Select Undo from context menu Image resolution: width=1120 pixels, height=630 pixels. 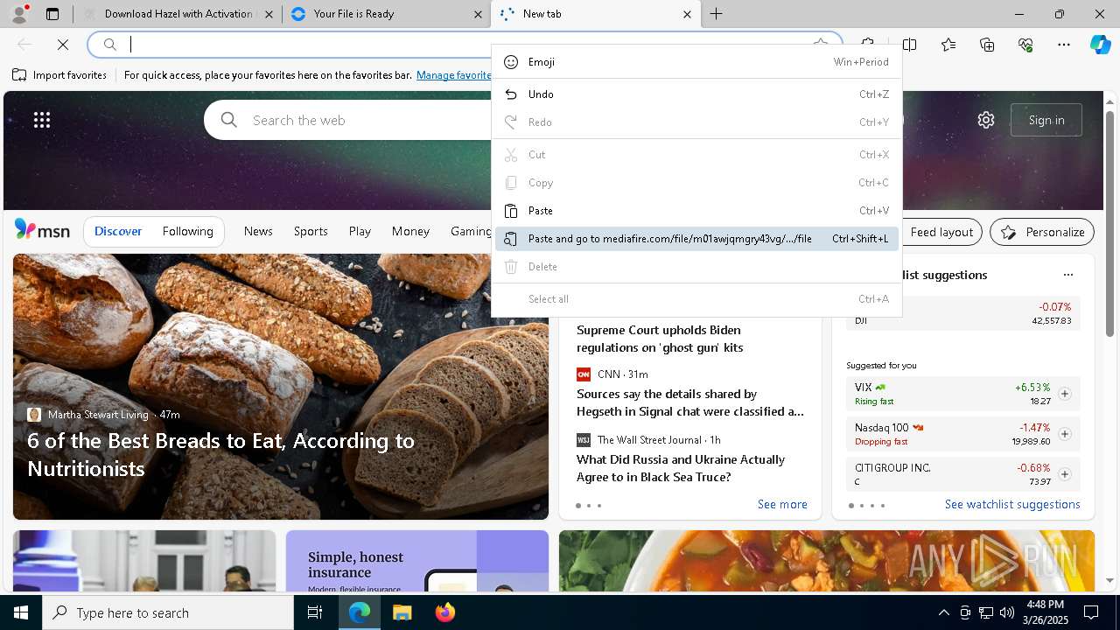696,94
